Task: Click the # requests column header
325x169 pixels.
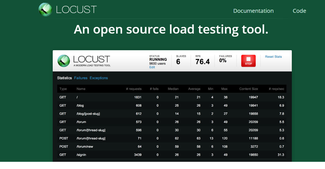Action: click(134, 89)
